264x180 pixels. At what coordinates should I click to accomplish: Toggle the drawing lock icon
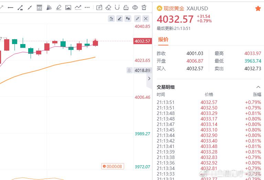tap(126, 8)
